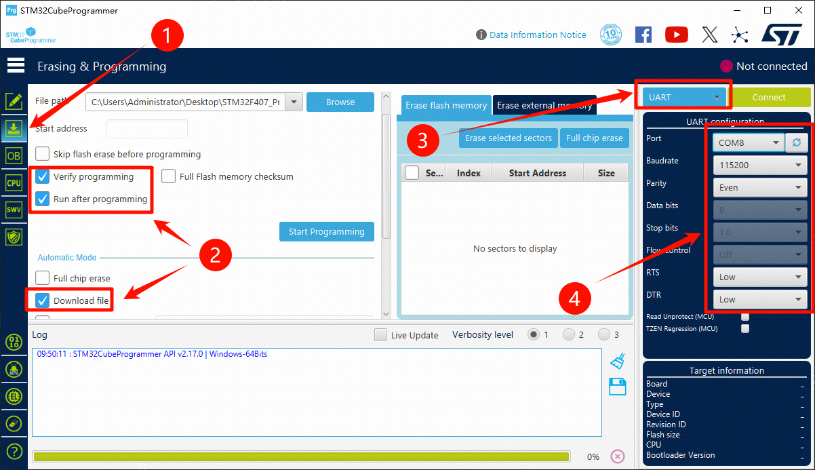Enable Skip flash erase before programming
The height and width of the screenshot is (470, 815).
click(43, 154)
